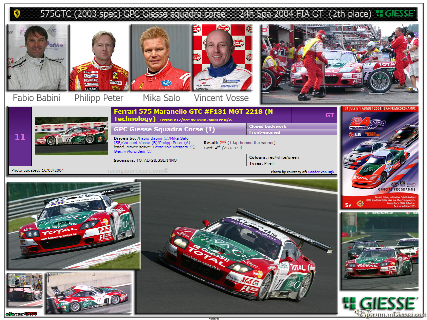Click the Fabio Babini name caption
The height and width of the screenshot is (320, 427).
pos(37,98)
